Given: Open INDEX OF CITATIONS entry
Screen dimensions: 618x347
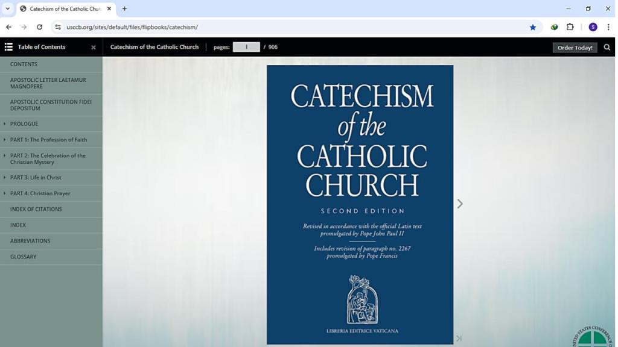Looking at the screenshot, I should [x=36, y=209].
